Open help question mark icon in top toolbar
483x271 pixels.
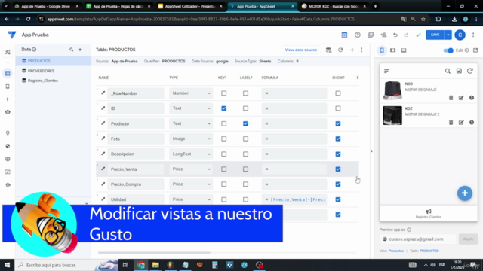point(357,35)
